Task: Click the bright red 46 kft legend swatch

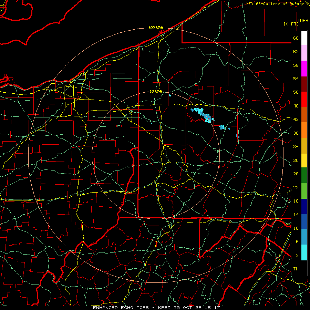Action: pyautogui.click(x=304, y=99)
